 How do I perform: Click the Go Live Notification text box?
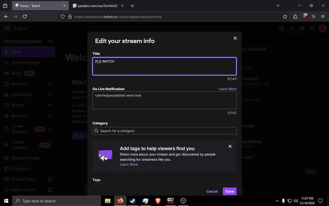click(x=164, y=100)
